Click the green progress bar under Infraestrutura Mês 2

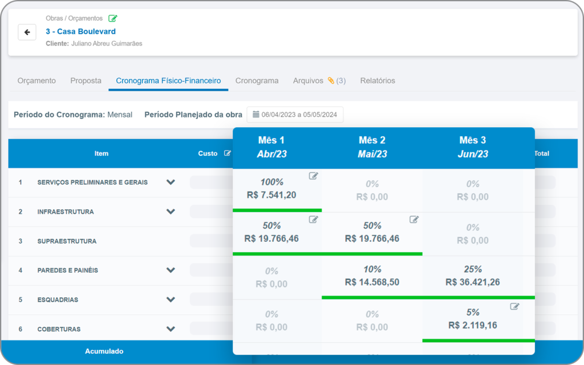[372, 253]
